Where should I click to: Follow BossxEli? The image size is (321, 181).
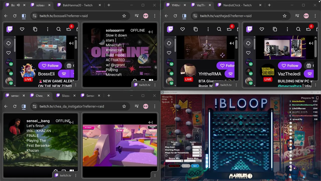(50, 66)
